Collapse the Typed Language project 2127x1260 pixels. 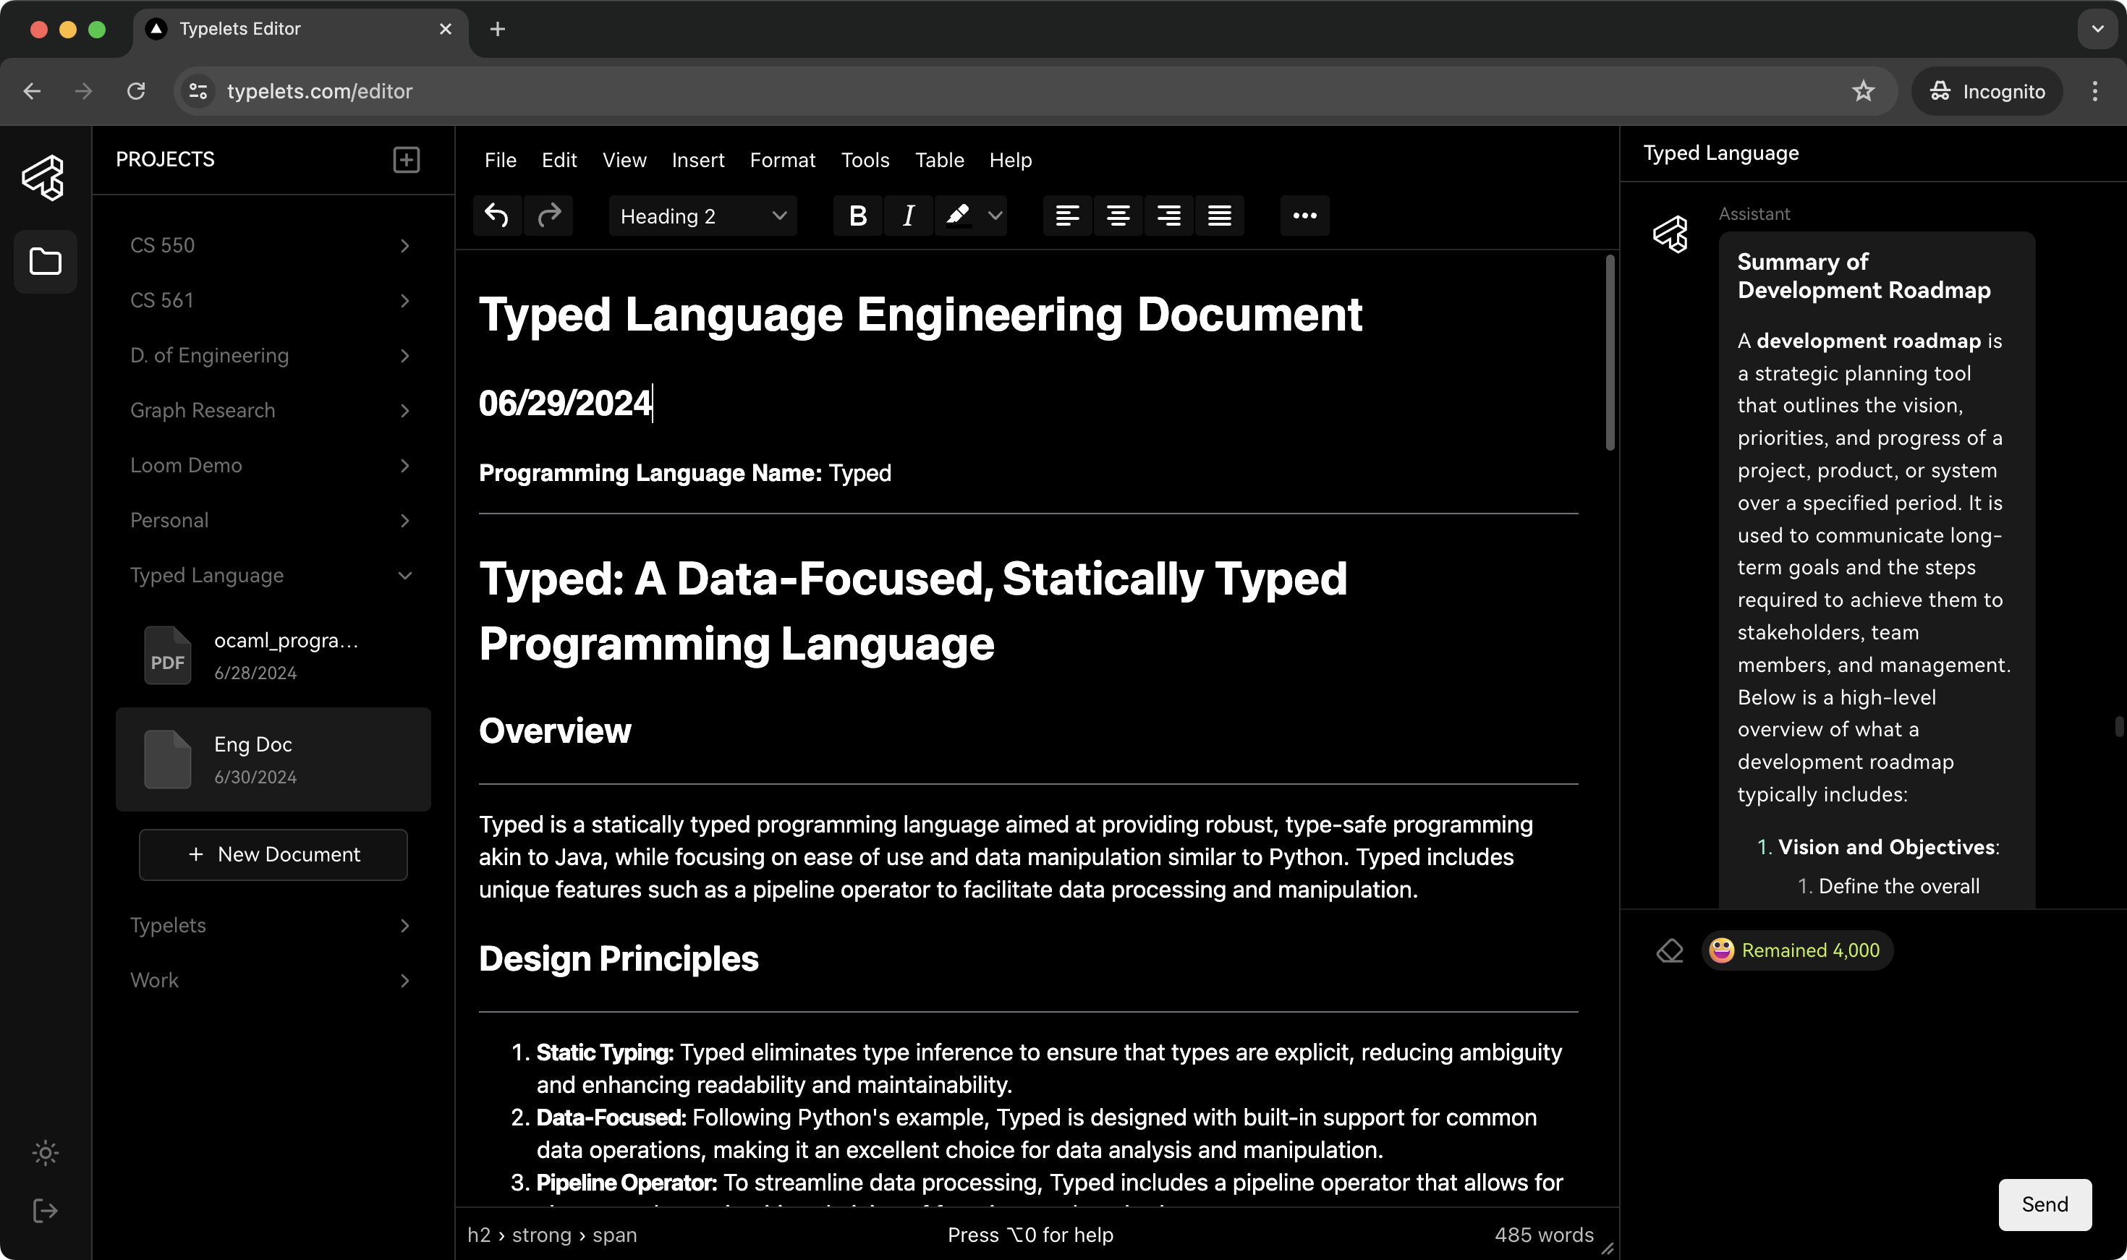(x=405, y=576)
